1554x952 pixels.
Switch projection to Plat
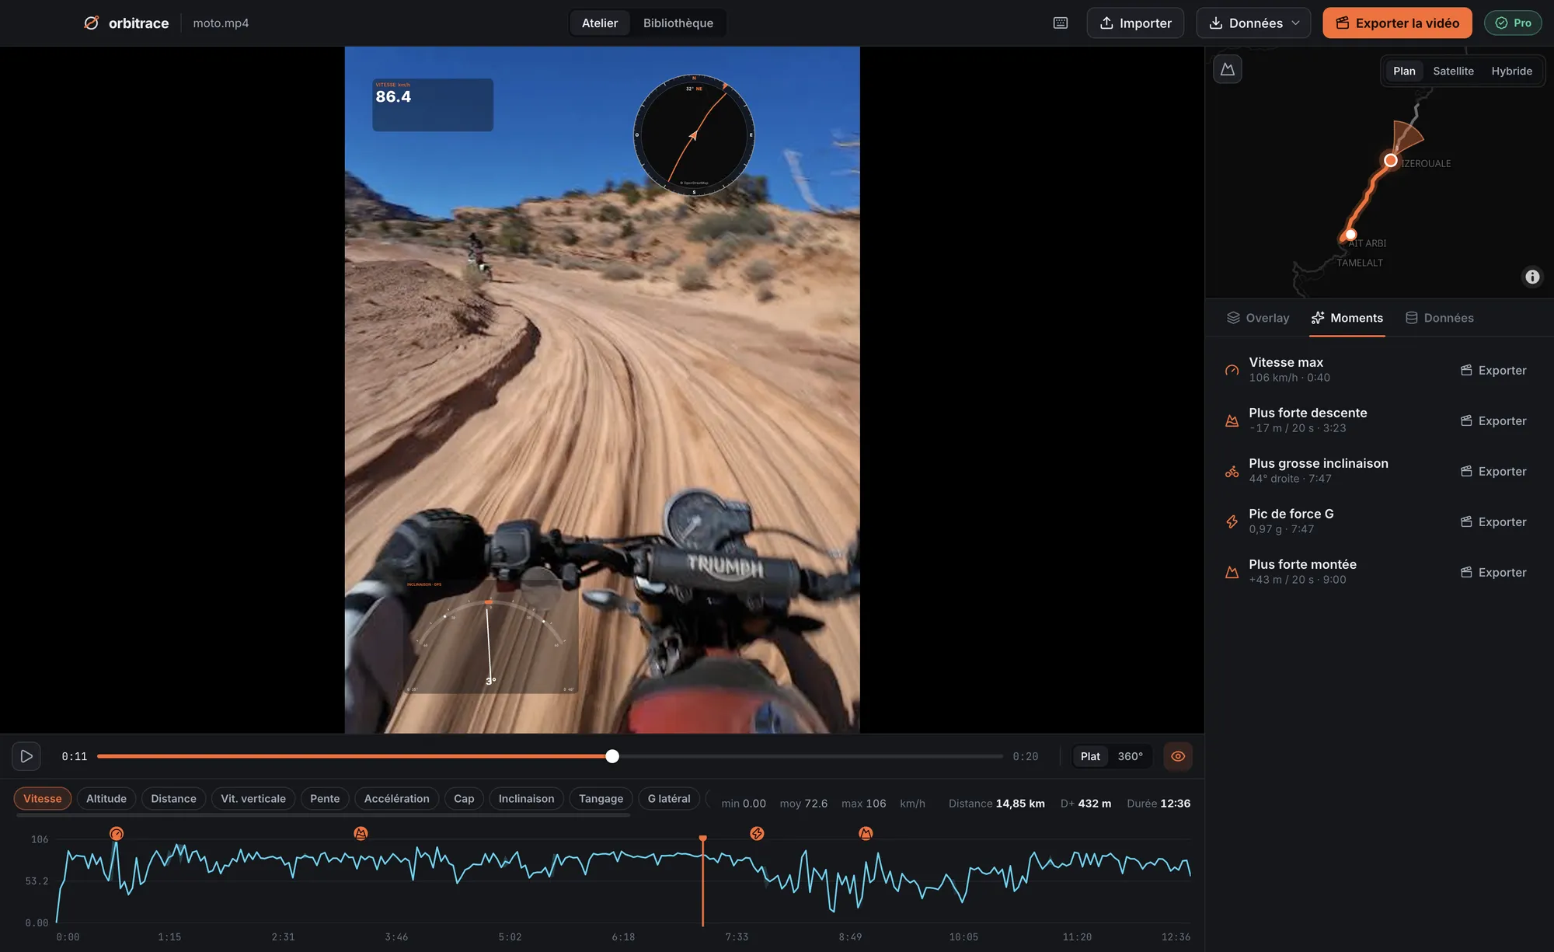coord(1090,756)
